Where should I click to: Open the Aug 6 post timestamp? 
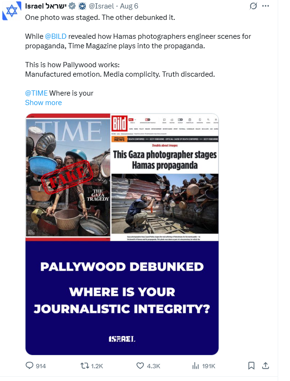click(x=129, y=6)
